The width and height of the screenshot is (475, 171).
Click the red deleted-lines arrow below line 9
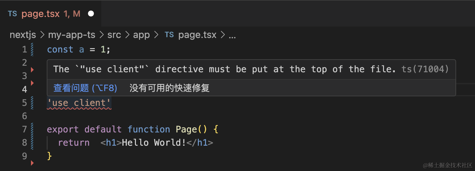point(32,163)
